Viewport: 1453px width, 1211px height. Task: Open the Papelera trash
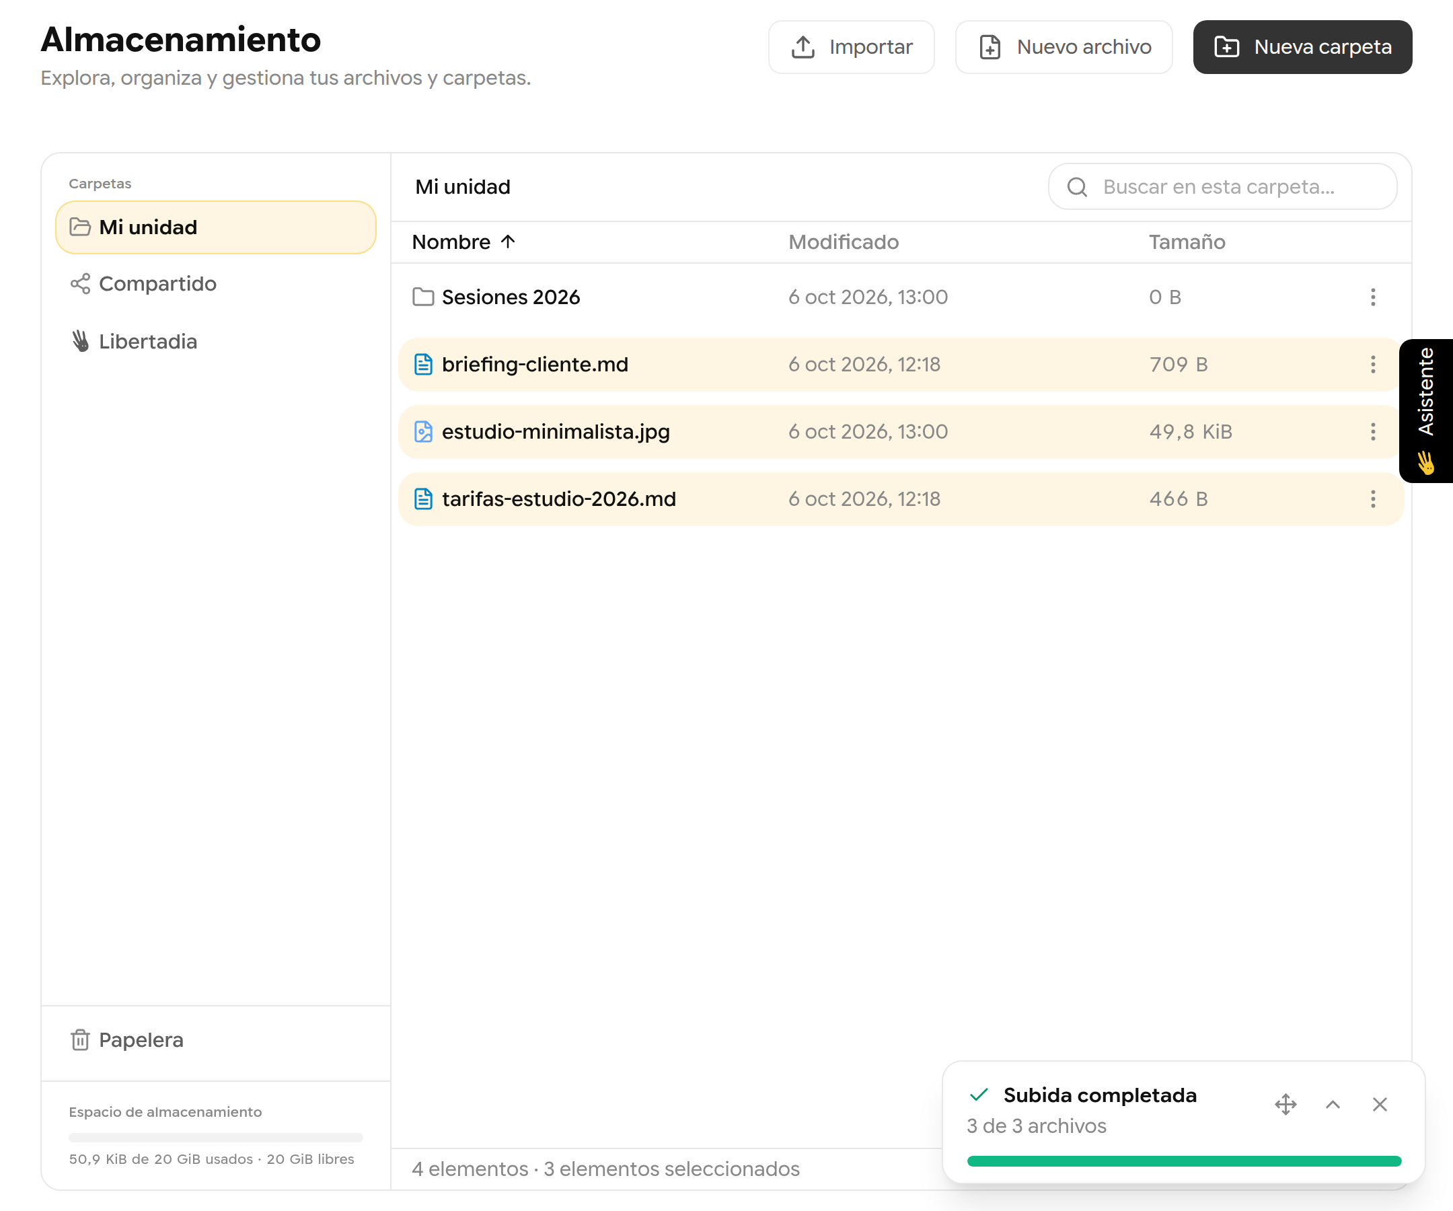pos(216,1039)
